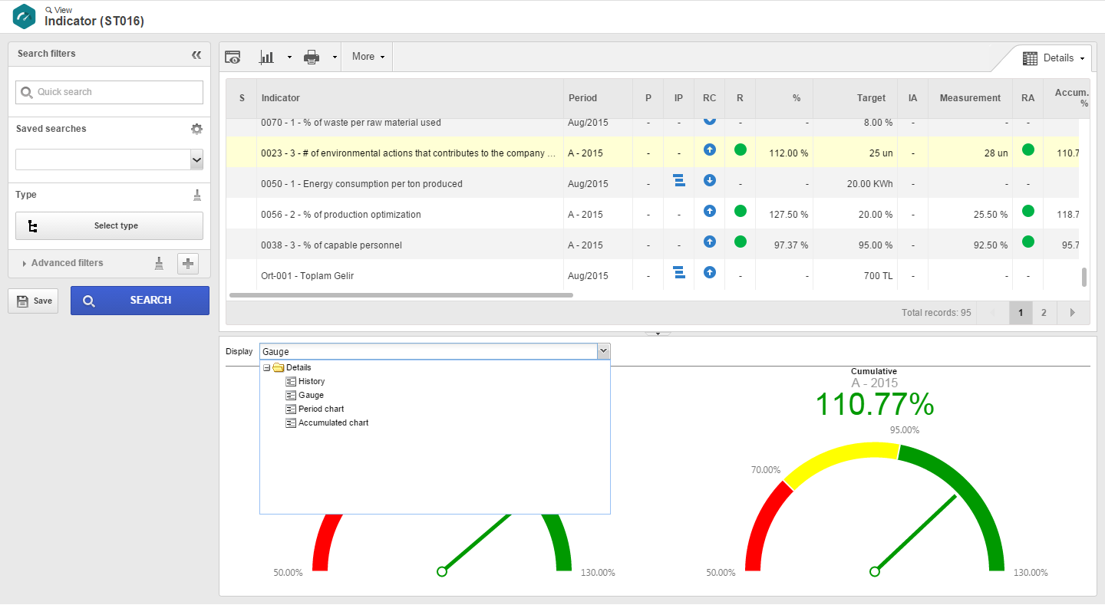Click the app logo next to Indicator title
Screen dimensions: 1105x605
point(25,16)
